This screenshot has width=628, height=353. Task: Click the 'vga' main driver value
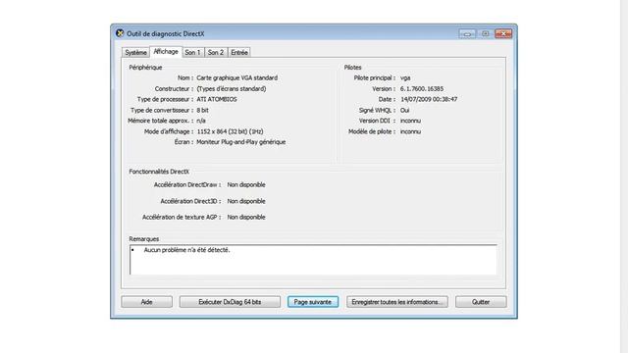405,77
